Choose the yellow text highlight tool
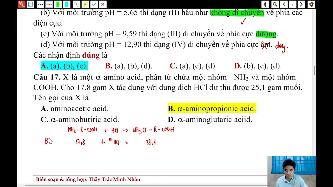Image resolution: width=333 pixels, height=187 pixels. (85, 4)
